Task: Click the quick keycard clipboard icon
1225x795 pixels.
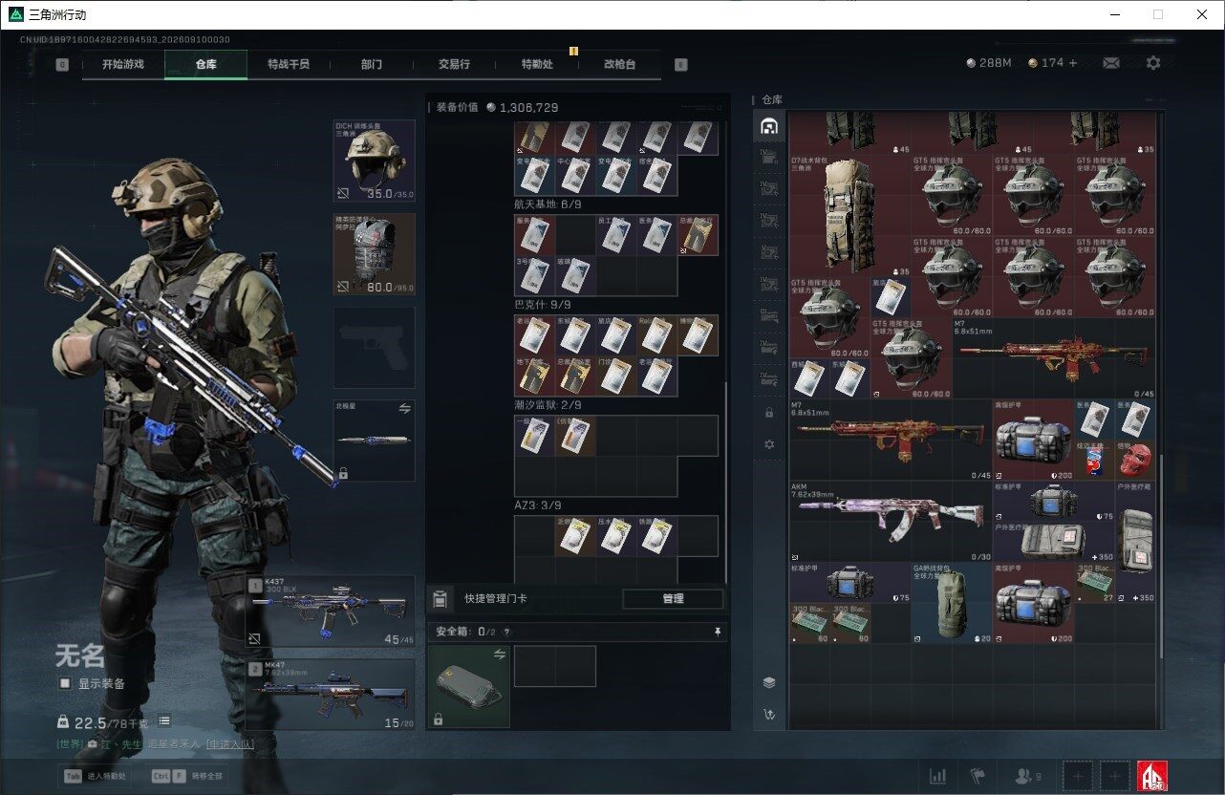Action: (439, 599)
